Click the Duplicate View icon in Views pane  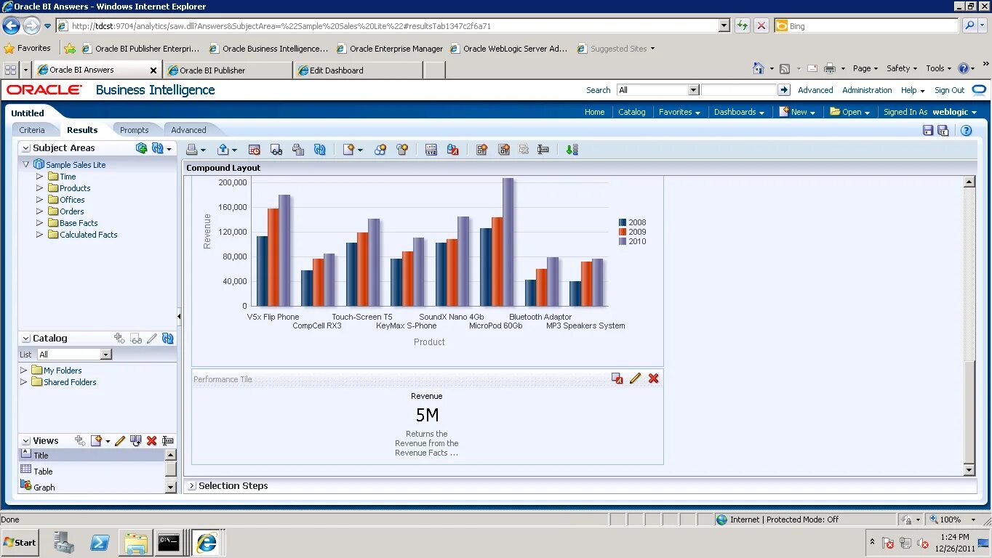[x=136, y=441]
